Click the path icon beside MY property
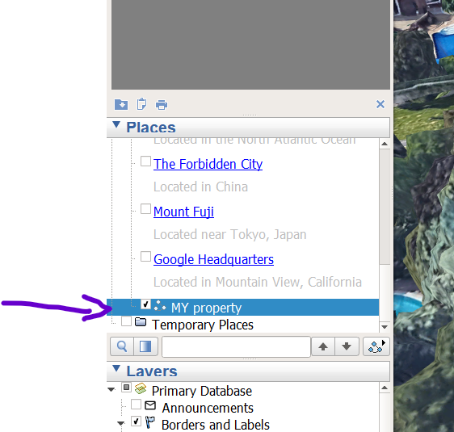 pyautogui.click(x=160, y=306)
